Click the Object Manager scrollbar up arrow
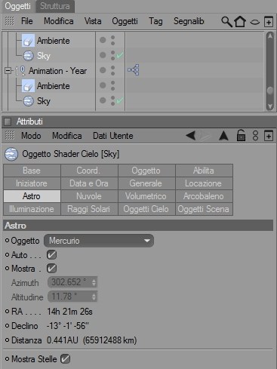 270,36
